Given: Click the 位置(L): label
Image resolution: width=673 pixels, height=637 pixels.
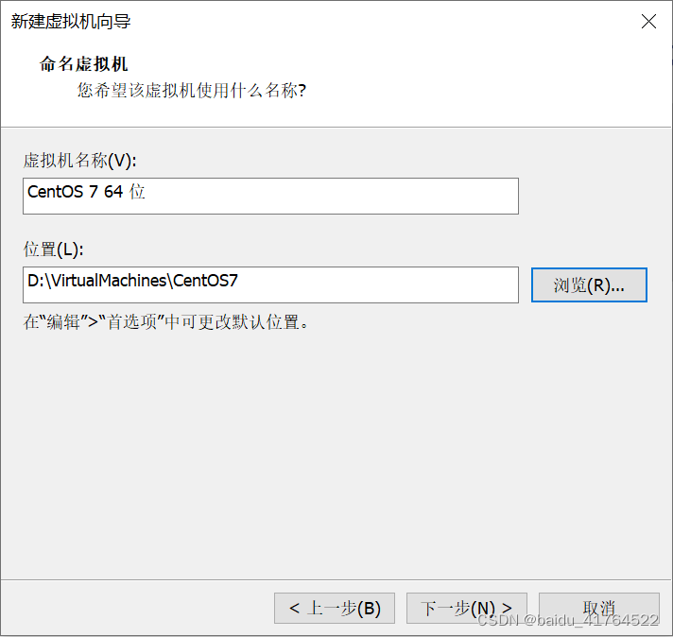Looking at the screenshot, I should pos(53,250).
